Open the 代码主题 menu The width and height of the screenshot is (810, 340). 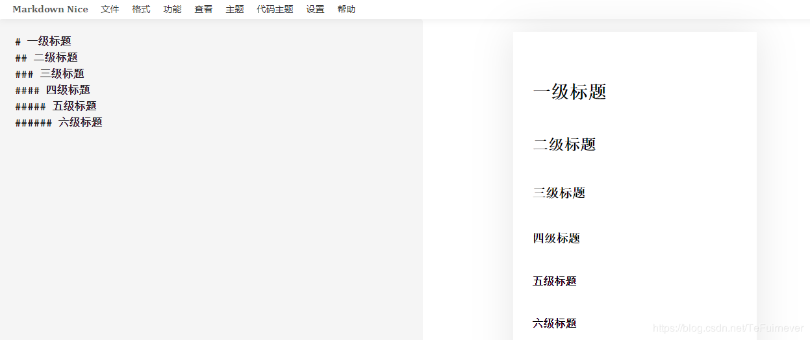click(x=275, y=10)
